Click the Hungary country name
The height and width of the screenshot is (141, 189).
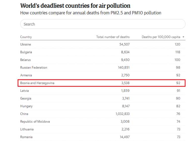26,106
